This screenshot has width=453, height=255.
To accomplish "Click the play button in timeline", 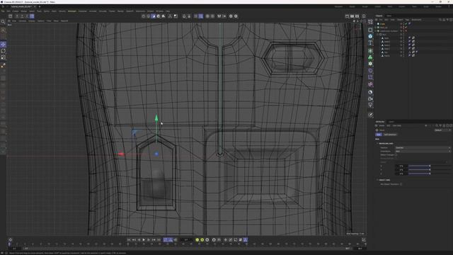I will tap(144, 239).
